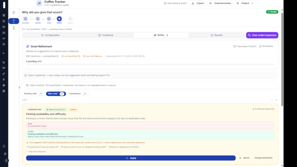The height and width of the screenshot is (167, 297).
Task: Switch to the Codebook tab
Action: click(x=106, y=35)
